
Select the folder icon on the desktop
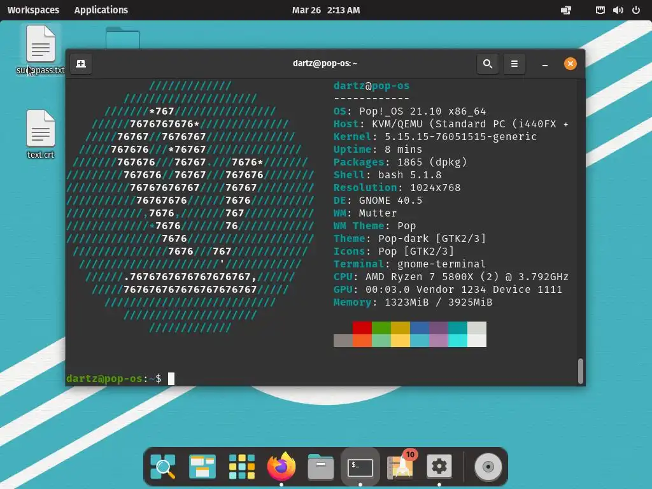pos(123,38)
